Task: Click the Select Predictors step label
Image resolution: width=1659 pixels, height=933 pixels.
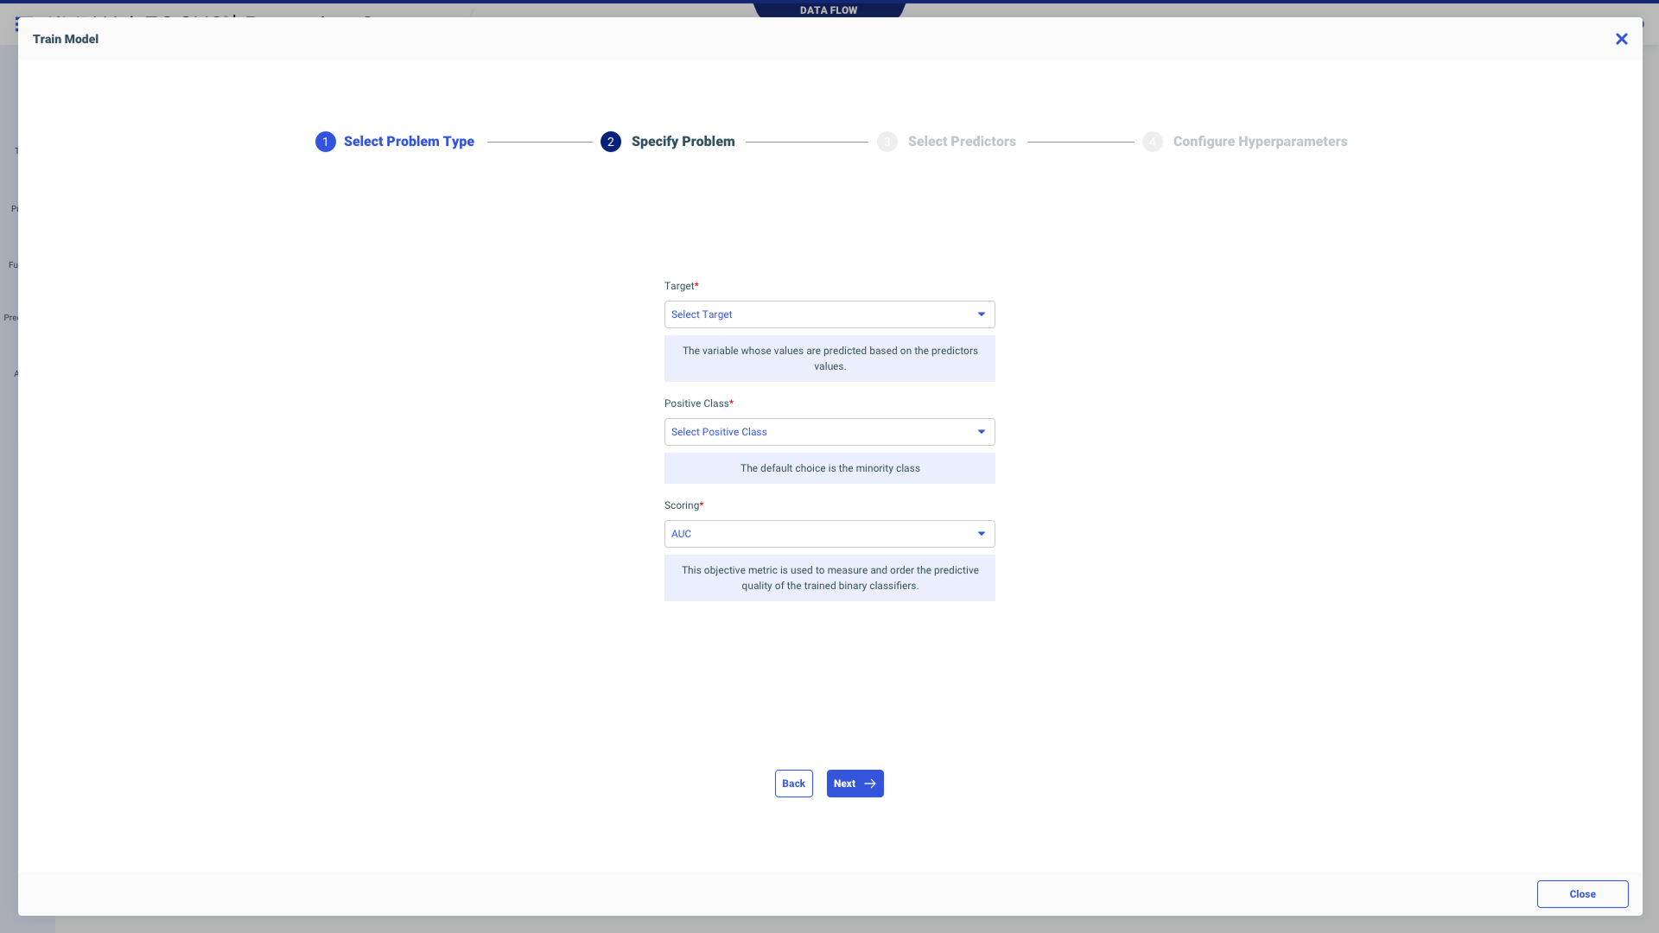Action: (961, 142)
